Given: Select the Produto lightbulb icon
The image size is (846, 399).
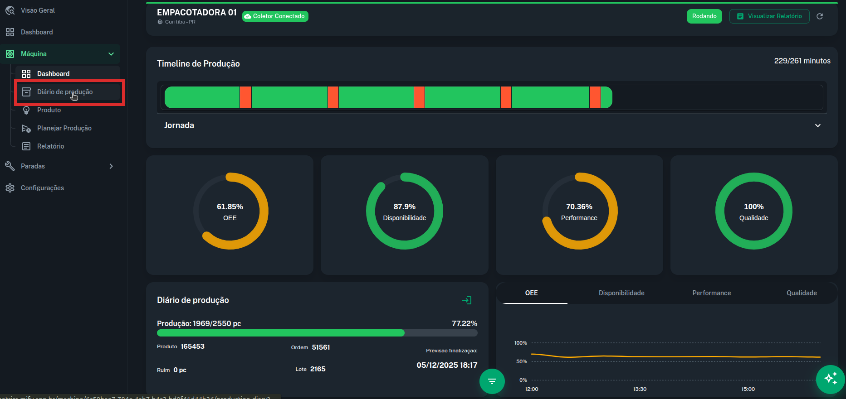Looking at the screenshot, I should point(26,110).
